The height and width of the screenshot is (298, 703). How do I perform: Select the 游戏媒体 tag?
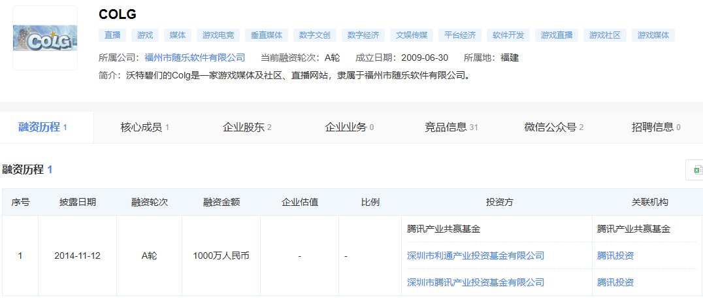(653, 35)
